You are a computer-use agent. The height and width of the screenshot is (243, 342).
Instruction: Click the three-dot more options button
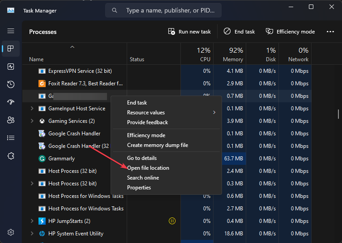coord(330,32)
